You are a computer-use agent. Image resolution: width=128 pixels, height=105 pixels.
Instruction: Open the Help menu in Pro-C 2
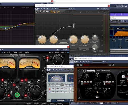tap(104, 12)
